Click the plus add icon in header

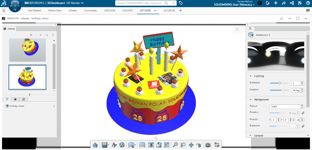[276, 3]
